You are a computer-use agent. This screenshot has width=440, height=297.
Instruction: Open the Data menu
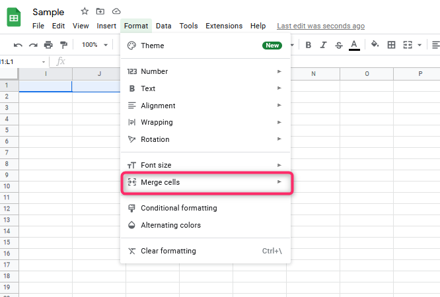[164, 26]
